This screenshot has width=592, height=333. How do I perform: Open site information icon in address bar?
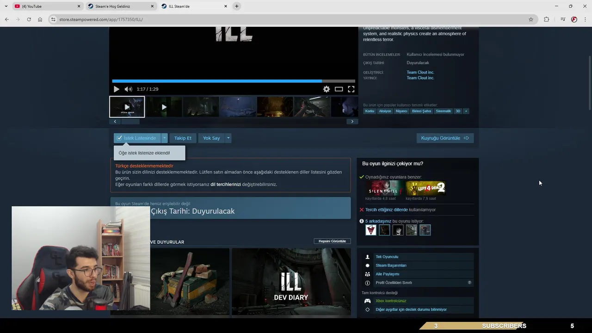53,19
